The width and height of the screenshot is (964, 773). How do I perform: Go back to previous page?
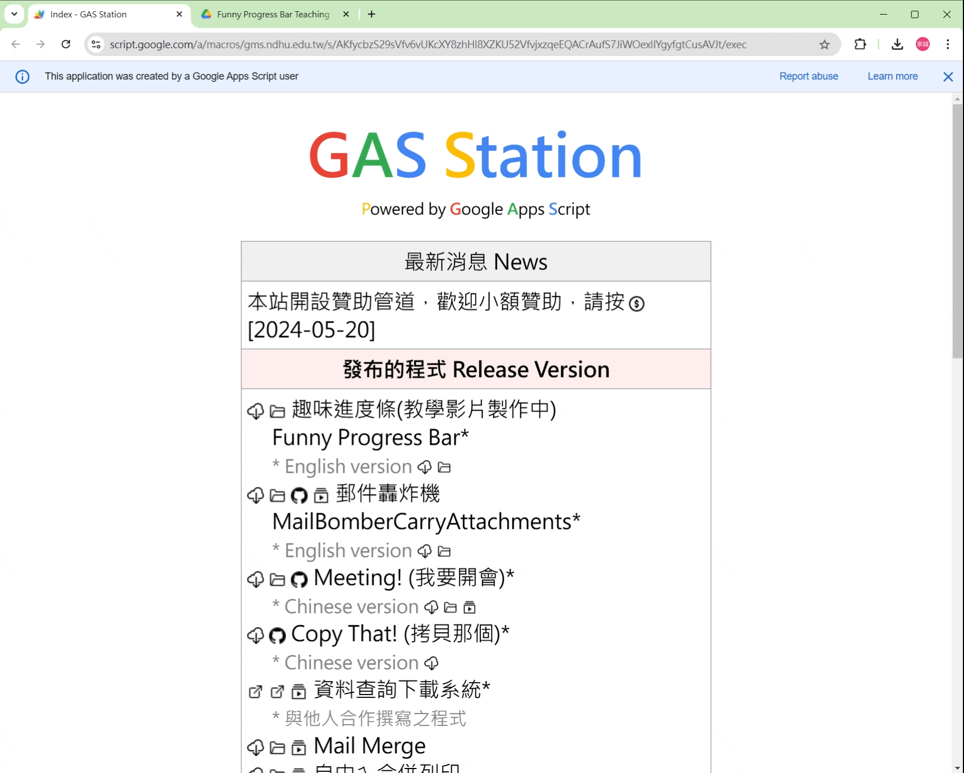coord(16,44)
